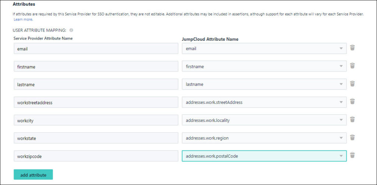
Task: Click the email service provider attribute field
Action: (96, 48)
